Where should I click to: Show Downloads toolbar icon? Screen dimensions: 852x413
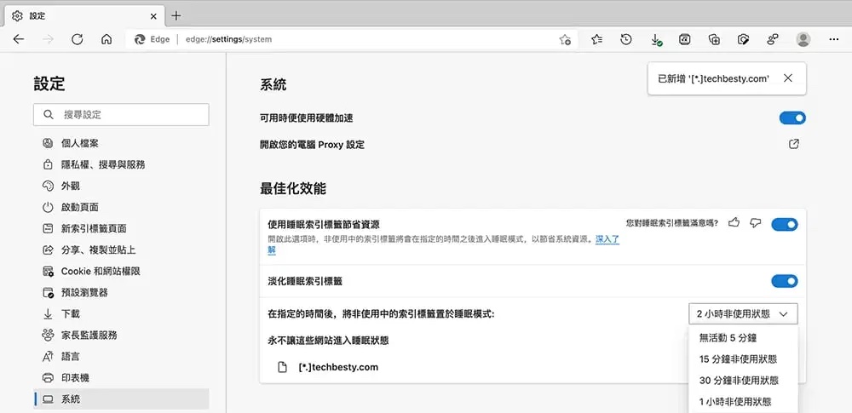(656, 39)
